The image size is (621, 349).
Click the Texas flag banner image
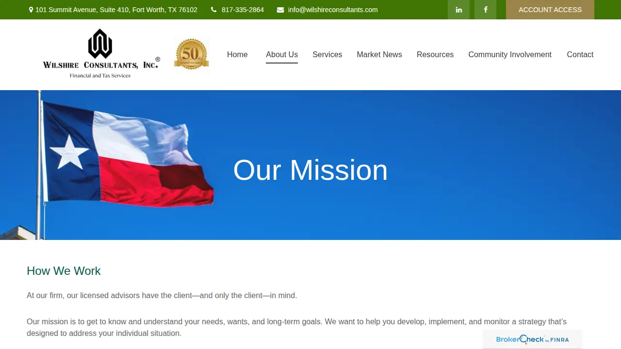[310, 165]
